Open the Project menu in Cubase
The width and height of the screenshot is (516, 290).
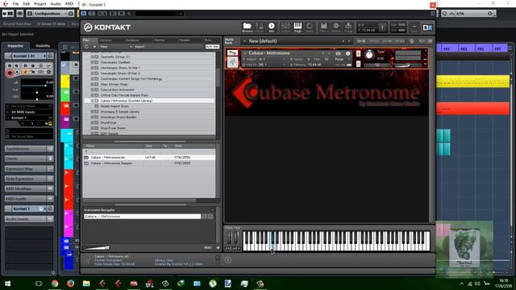[x=40, y=4]
